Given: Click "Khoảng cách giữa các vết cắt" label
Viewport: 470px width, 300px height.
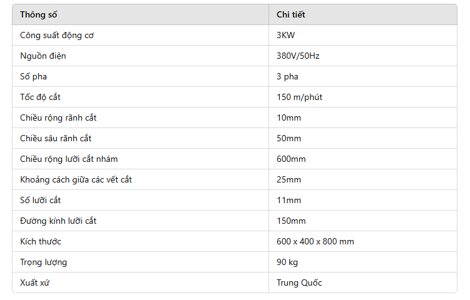Looking at the screenshot, I should [76, 179].
